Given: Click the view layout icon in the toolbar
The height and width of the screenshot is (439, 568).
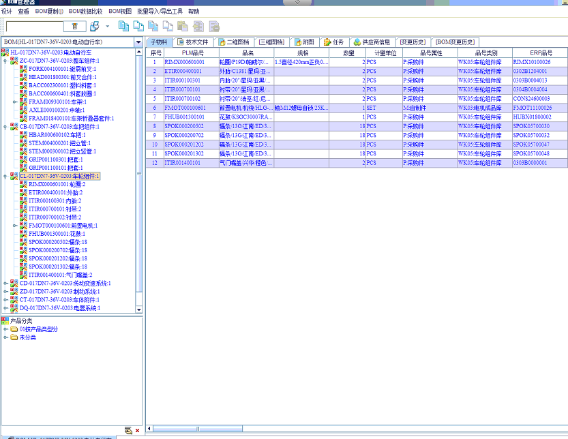Looking at the screenshot, I should pyautogui.click(x=93, y=26).
